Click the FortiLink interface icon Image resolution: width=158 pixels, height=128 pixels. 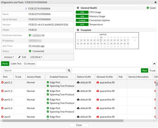[x=30, y=35]
